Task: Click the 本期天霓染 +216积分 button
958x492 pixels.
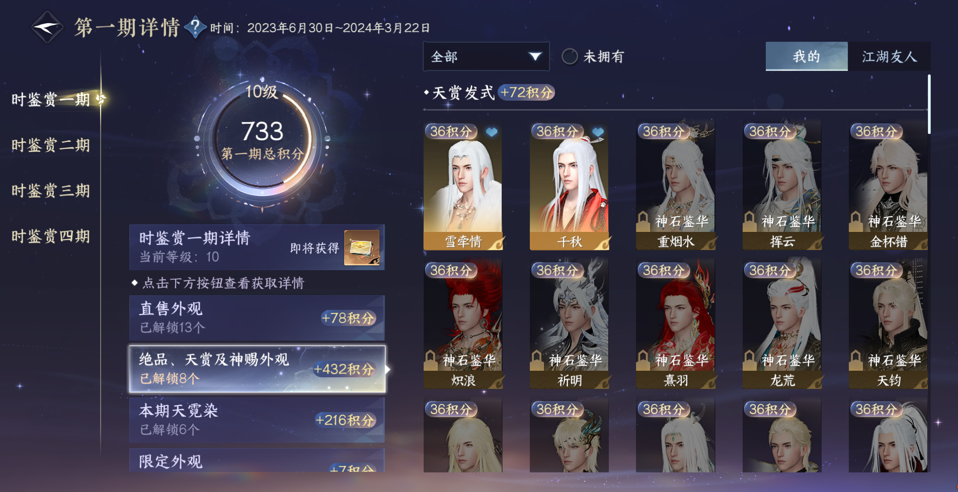Action: click(257, 420)
